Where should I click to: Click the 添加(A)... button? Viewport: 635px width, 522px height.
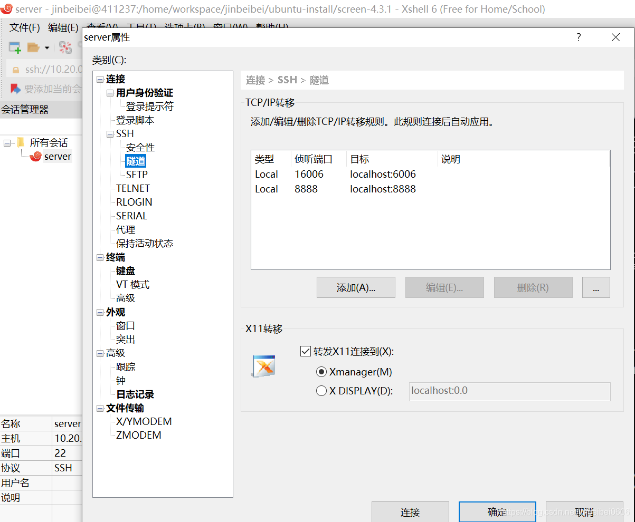point(356,287)
